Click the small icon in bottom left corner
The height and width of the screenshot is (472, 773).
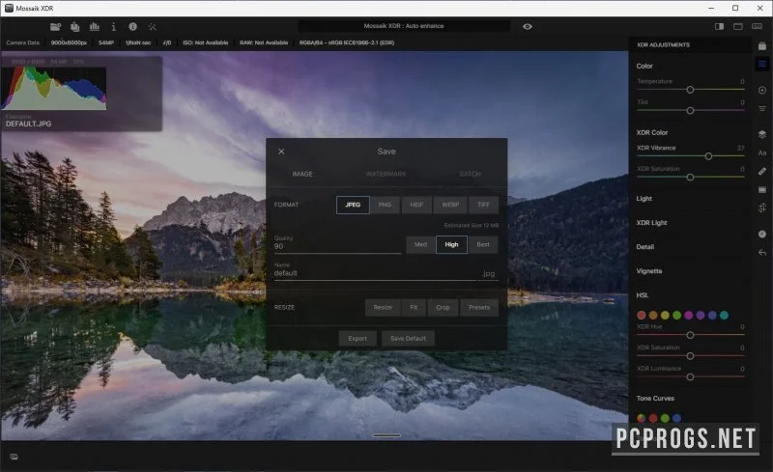pyautogui.click(x=14, y=457)
